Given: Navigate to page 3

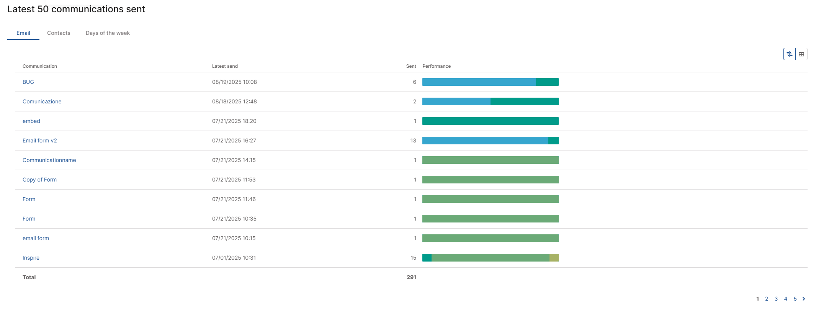Looking at the screenshot, I should pyautogui.click(x=776, y=299).
